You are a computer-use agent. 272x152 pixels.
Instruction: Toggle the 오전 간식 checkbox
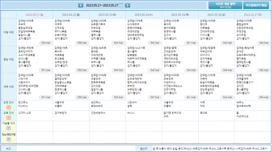coord(8,107)
